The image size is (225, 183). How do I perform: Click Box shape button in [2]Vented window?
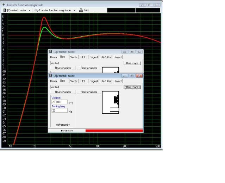[x=132, y=87]
